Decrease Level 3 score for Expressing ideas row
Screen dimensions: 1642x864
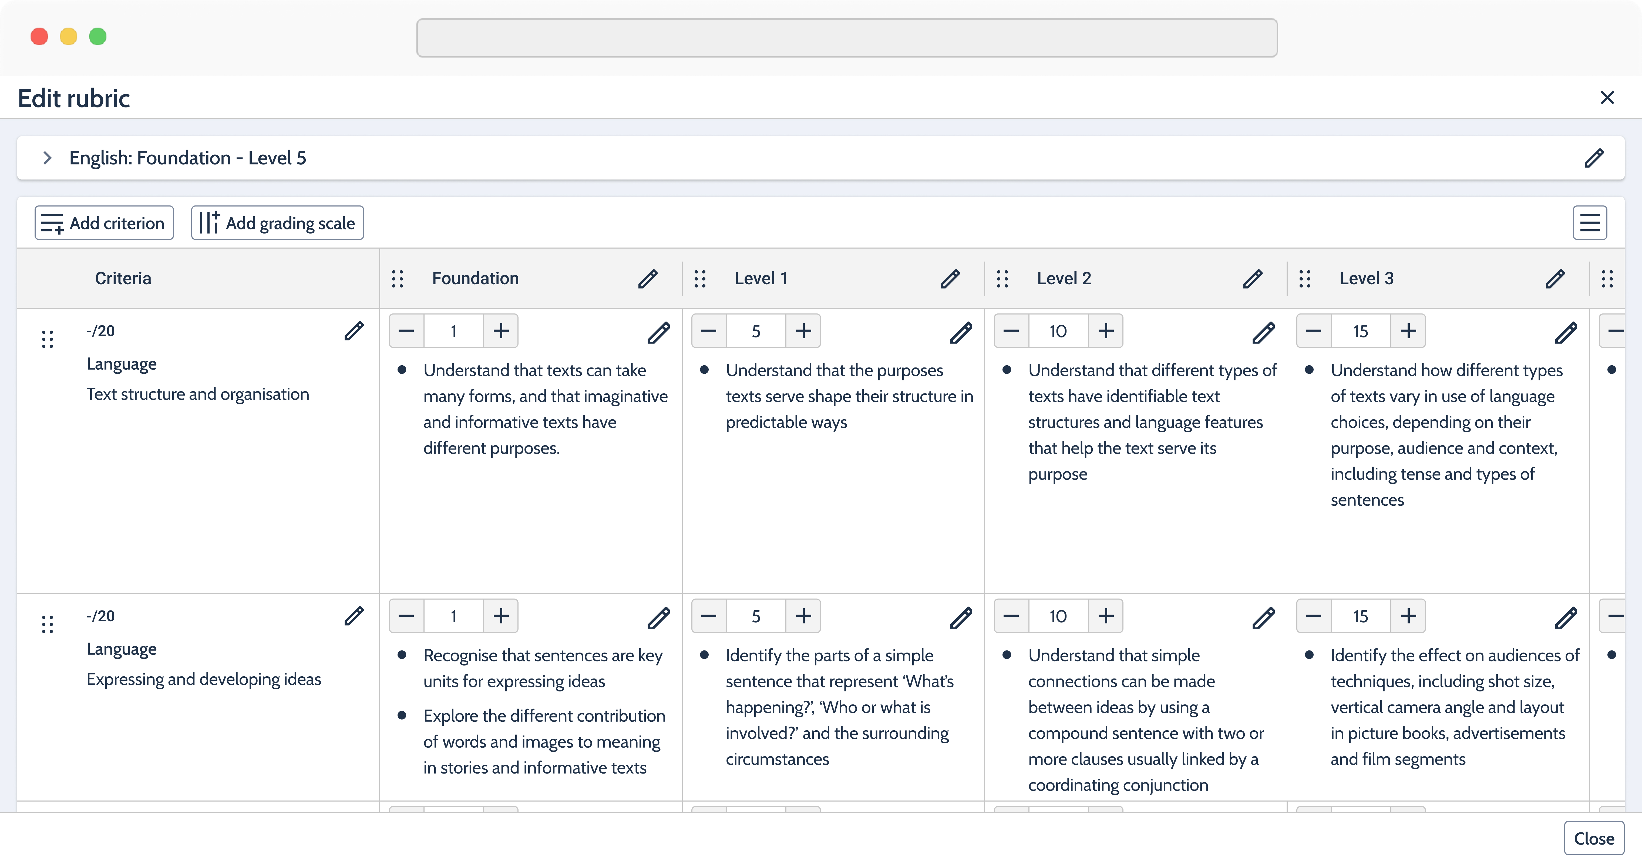pyautogui.click(x=1314, y=616)
